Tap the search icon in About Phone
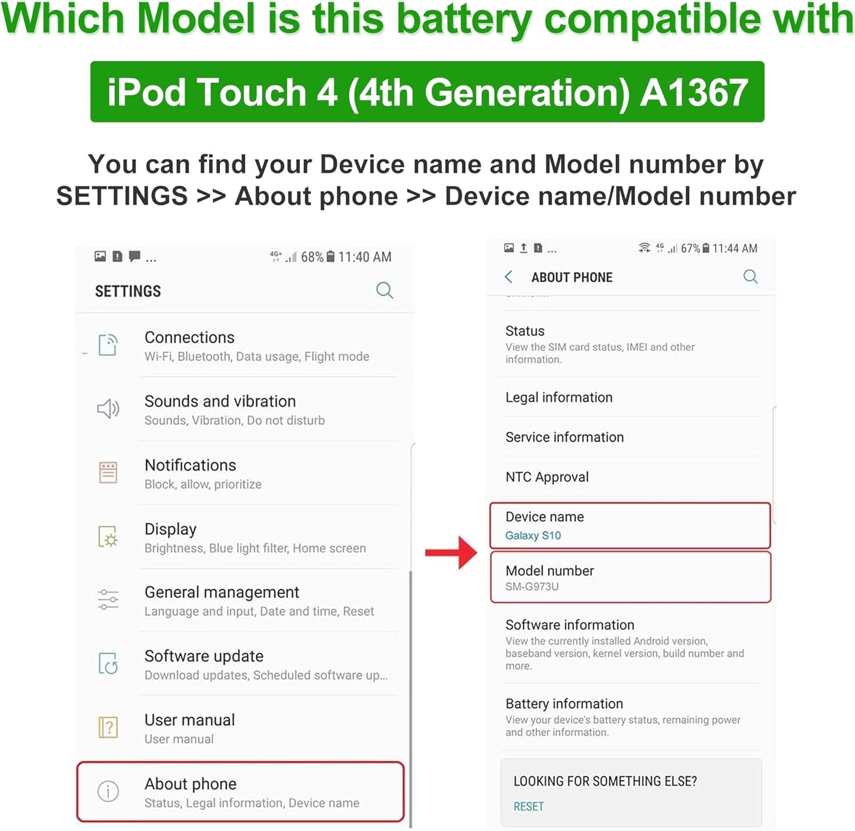Screen dimensions: 855x831 (x=750, y=277)
